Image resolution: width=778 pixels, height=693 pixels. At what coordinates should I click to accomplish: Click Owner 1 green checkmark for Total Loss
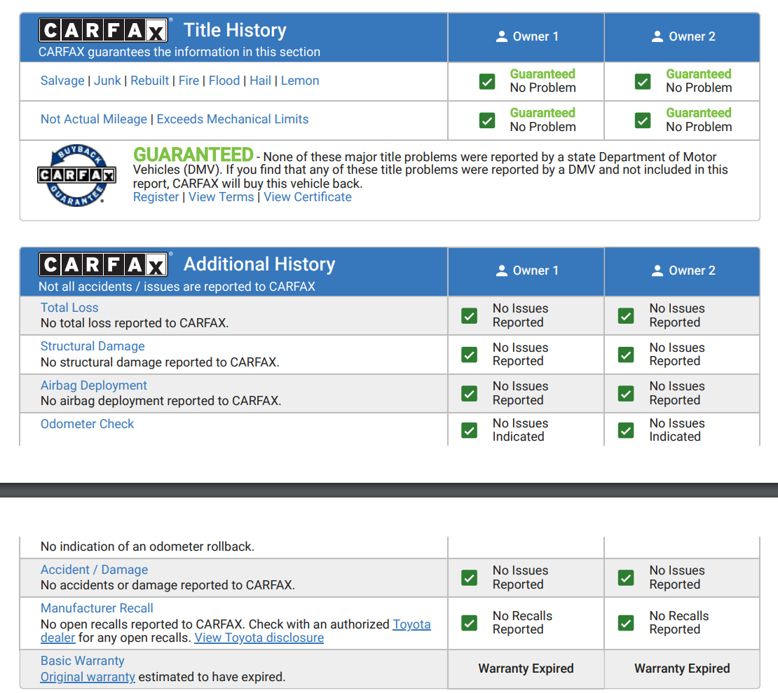[470, 316]
